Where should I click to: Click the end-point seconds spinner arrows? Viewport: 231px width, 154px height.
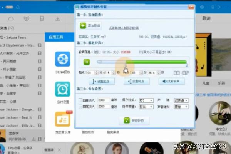coord(159,73)
